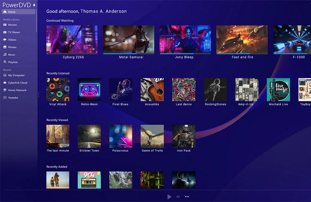This screenshot has height=202, width=311.
Task: Click progress bar under Fast and fire
Action: tap(242, 54)
